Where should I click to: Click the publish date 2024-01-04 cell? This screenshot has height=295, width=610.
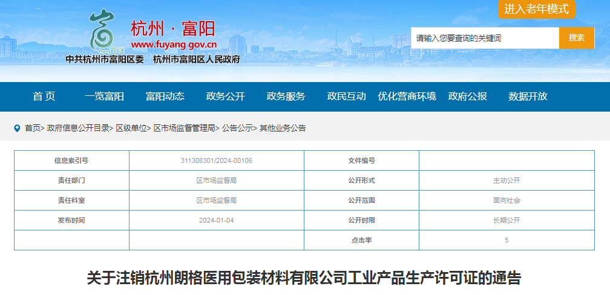(216, 221)
